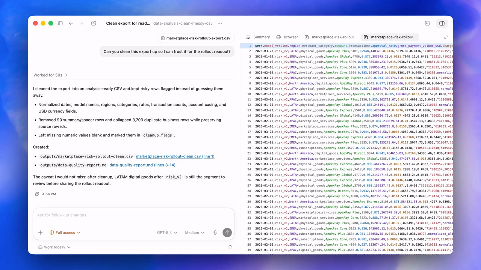Viewport: 481px width, 270px height.
Task: Expand the 'Worked for 50s' details
Action: point(50,75)
